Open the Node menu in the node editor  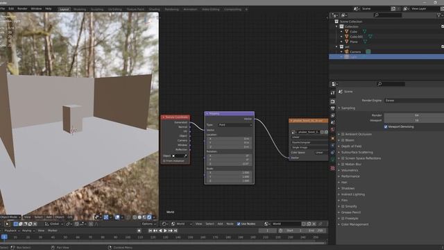230,224
